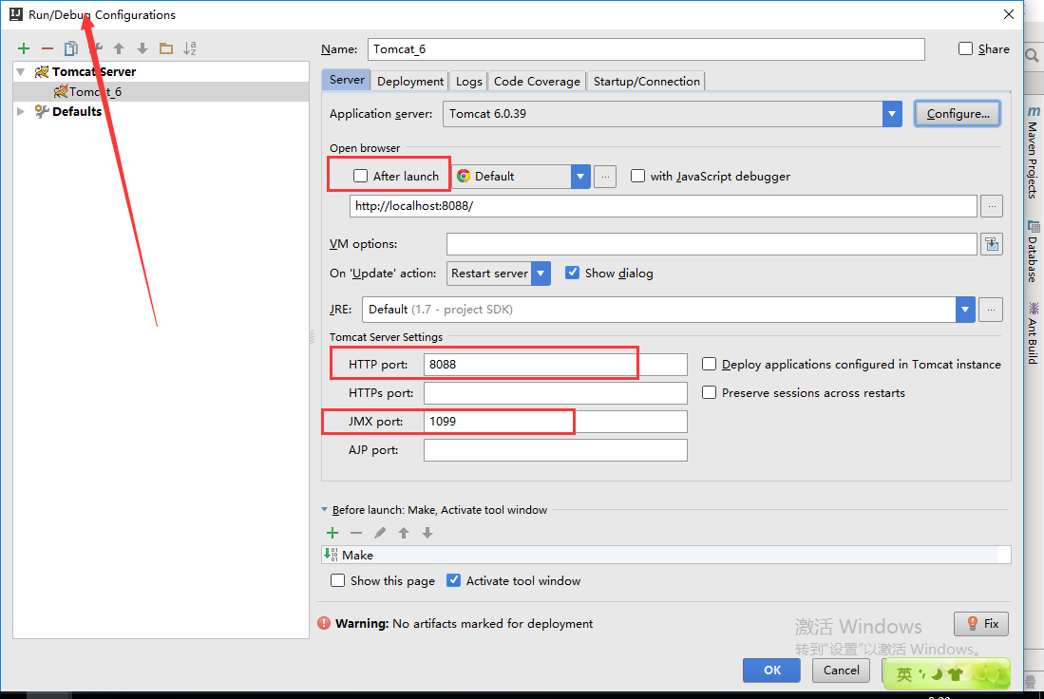This screenshot has width=1044, height=699.
Task: Click the Chinese input method language indicator
Action: (903, 674)
